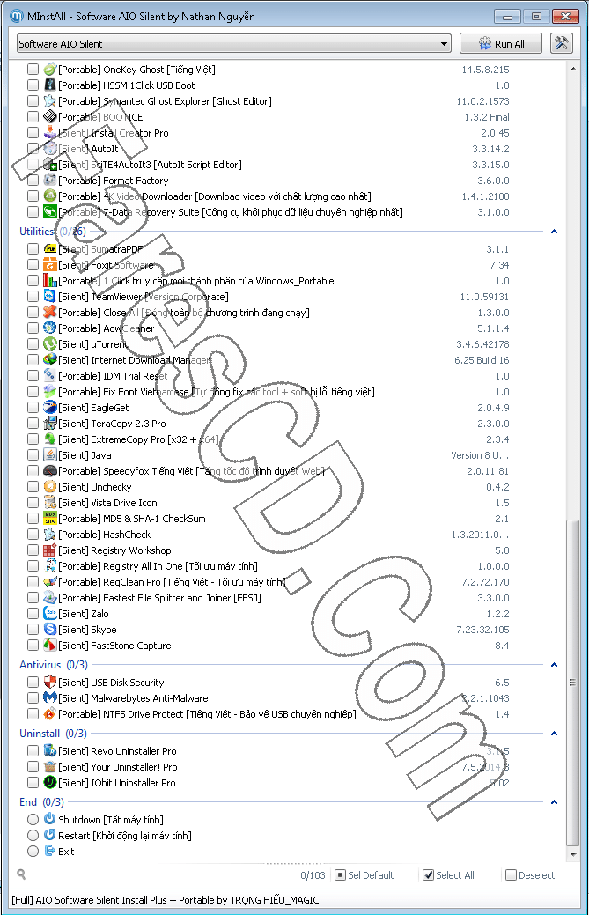
Task: Select the Restart radio button
Action: (x=33, y=836)
